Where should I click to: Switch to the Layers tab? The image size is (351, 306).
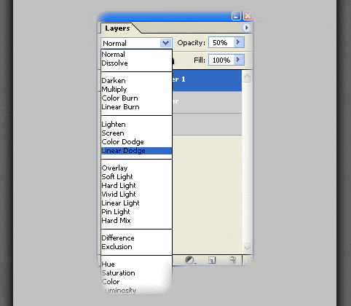117,28
